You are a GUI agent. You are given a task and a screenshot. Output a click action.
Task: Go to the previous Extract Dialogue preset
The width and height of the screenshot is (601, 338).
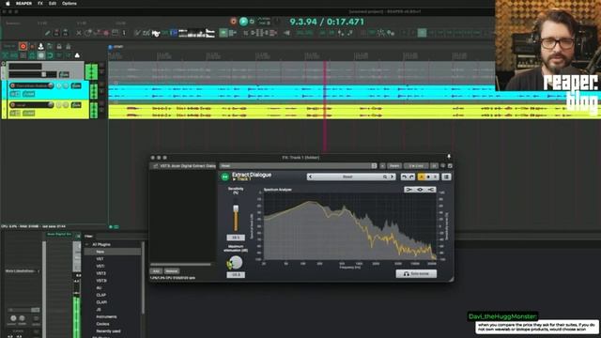[x=310, y=177]
